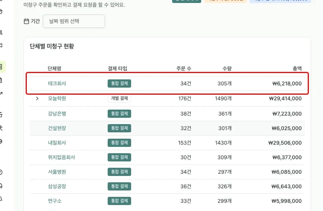Click the 361개 quantity cell

[x=225, y=114]
